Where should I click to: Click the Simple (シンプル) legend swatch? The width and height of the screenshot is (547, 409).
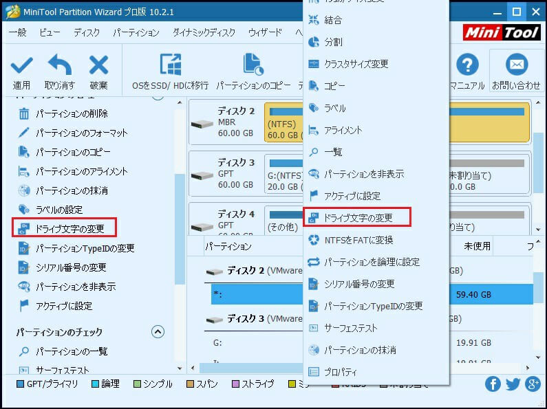[137, 384]
